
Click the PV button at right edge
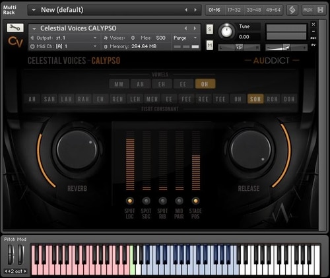pyautogui.click(x=313, y=45)
